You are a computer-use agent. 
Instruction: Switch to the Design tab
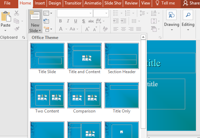55,3
